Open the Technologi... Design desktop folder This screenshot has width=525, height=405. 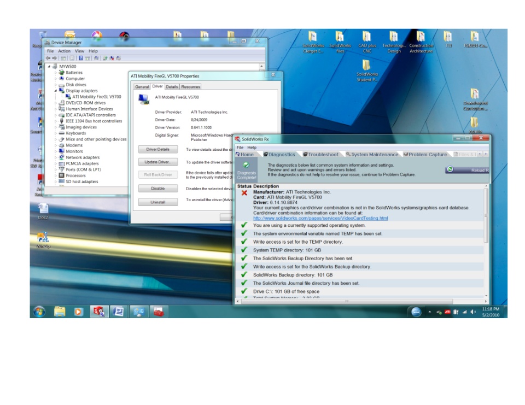coord(394,42)
